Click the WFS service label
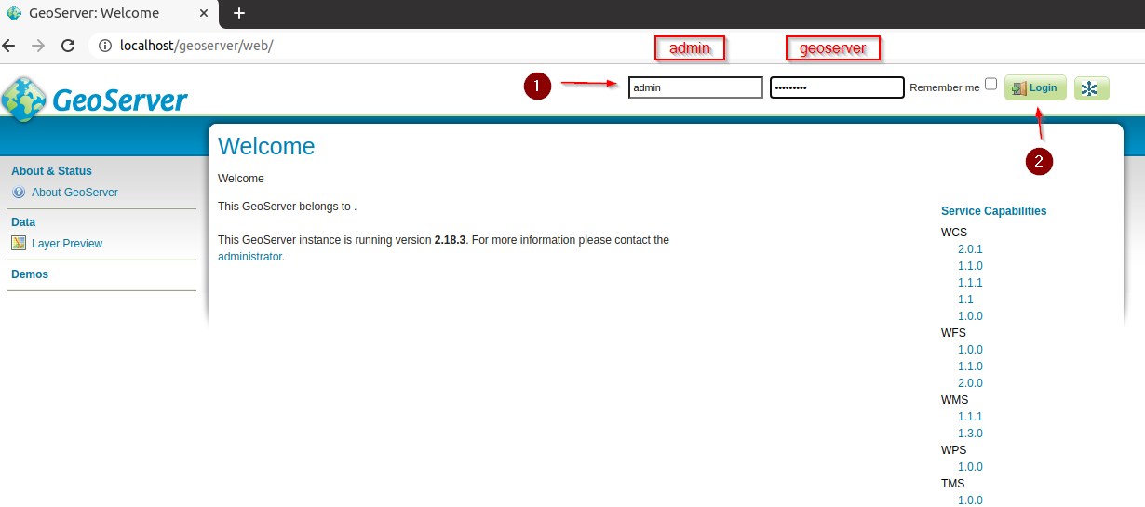Screen dimensions: 1145x507 click(x=954, y=333)
